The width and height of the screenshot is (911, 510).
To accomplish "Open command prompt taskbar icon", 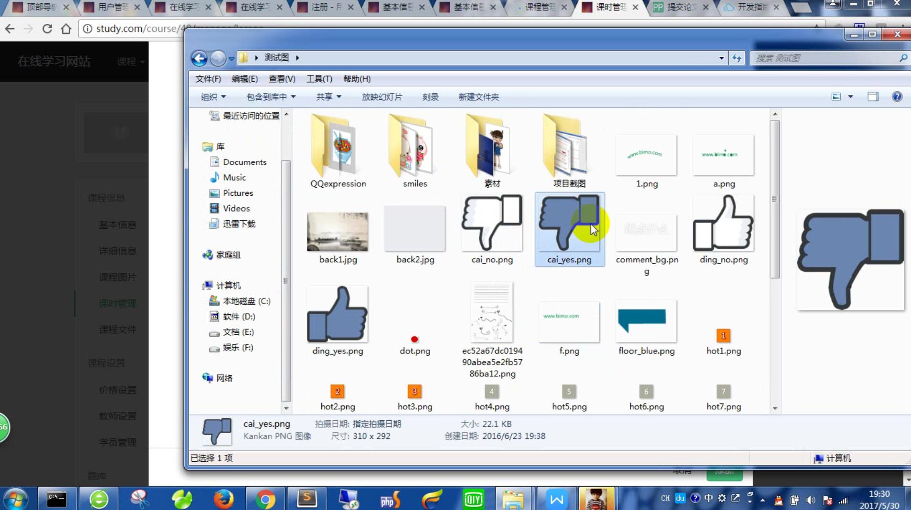I will pos(56,499).
